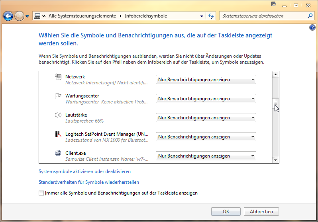Open the Client.exe behavior dropdown

(x=206, y=156)
